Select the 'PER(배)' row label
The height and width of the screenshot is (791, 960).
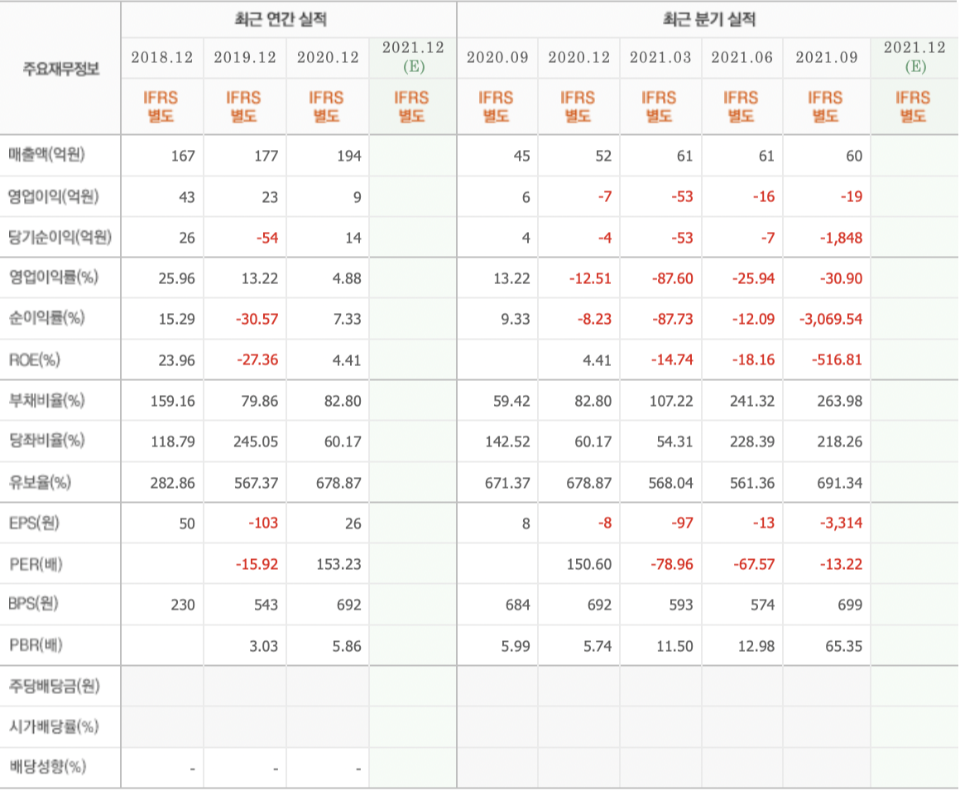pos(36,564)
